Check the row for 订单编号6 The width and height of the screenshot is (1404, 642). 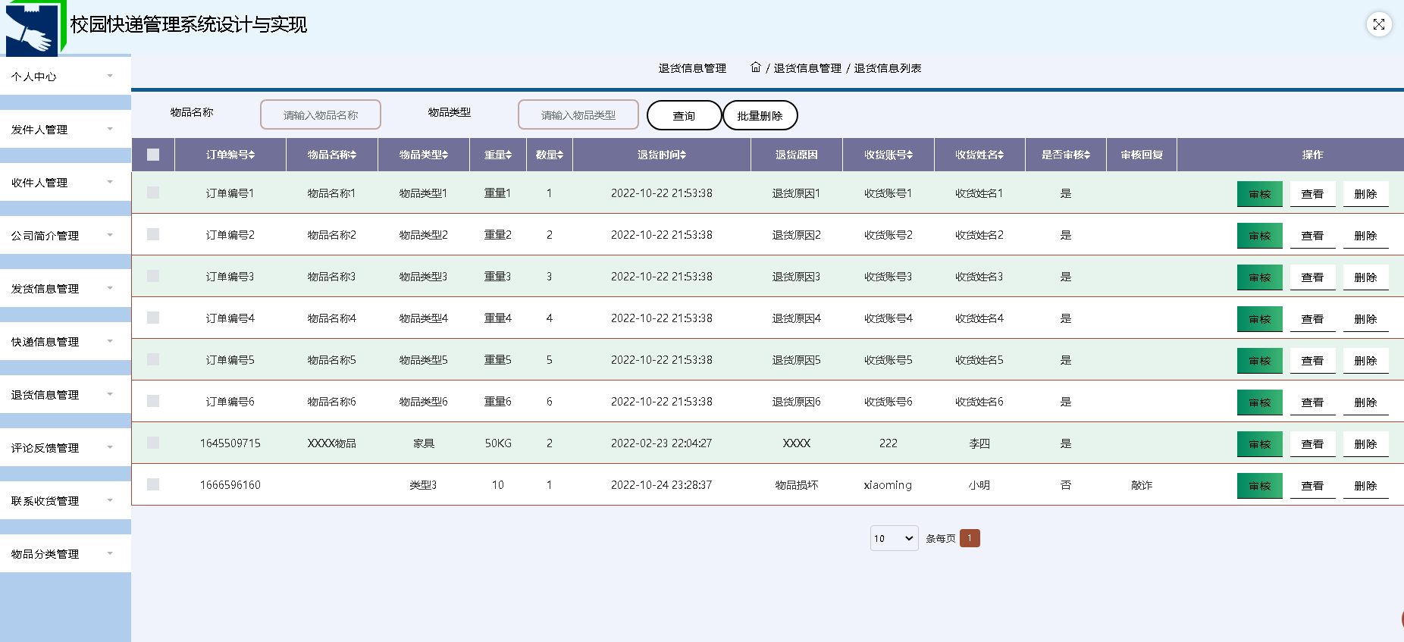coord(153,401)
